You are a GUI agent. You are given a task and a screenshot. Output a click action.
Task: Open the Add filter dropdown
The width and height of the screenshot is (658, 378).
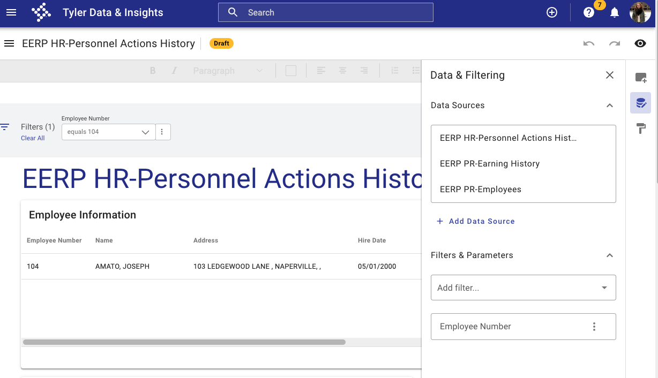tap(524, 288)
